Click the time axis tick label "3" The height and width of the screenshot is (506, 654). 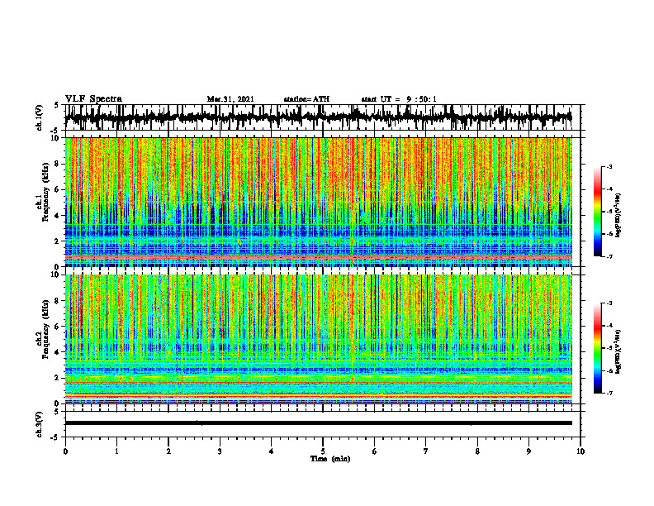tap(220, 451)
